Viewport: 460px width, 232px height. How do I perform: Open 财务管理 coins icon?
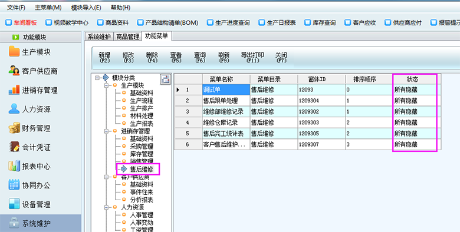click(x=14, y=128)
